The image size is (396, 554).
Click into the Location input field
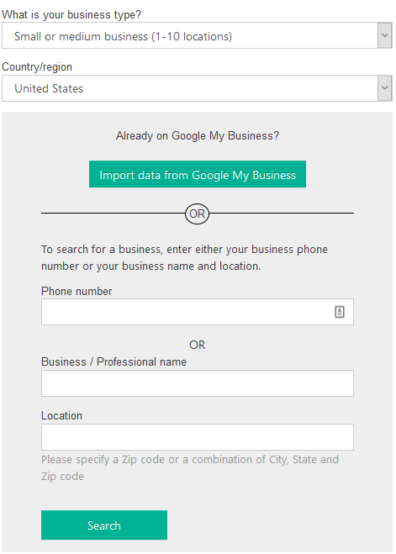point(198,437)
